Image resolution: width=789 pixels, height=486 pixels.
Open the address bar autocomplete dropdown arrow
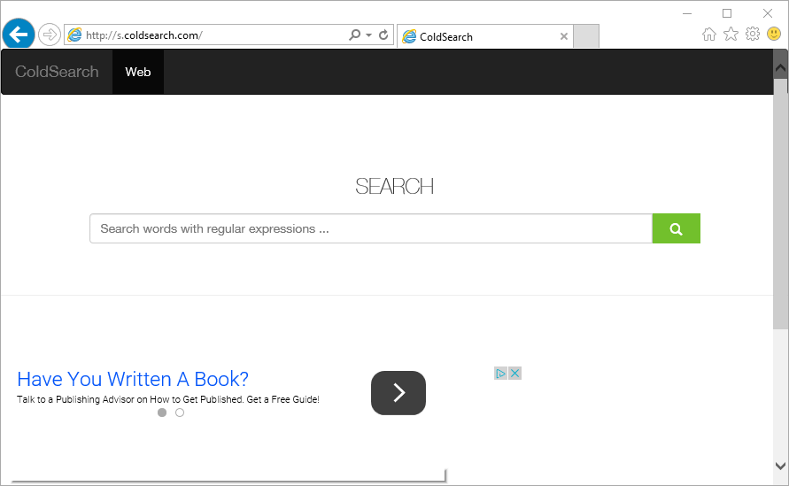click(x=369, y=35)
